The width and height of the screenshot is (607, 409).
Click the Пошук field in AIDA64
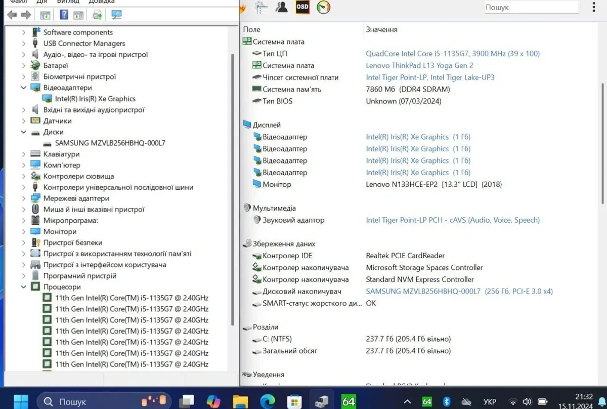click(531, 8)
